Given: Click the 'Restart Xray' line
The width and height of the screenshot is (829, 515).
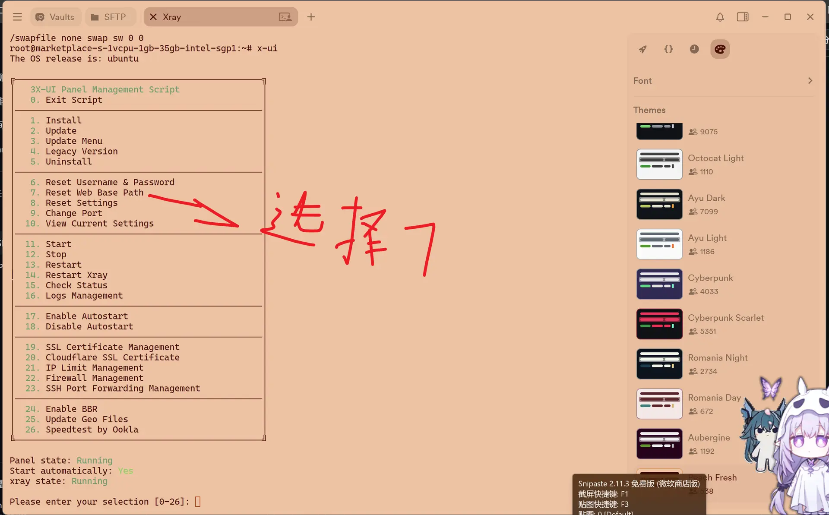Looking at the screenshot, I should point(66,275).
